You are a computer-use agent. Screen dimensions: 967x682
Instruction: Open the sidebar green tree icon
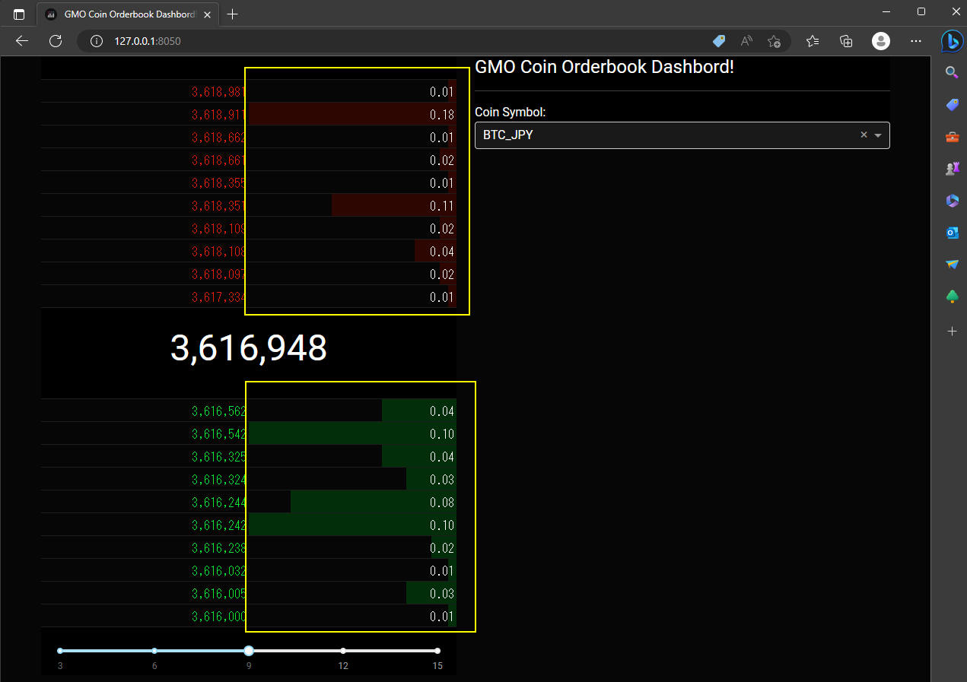[x=952, y=297]
